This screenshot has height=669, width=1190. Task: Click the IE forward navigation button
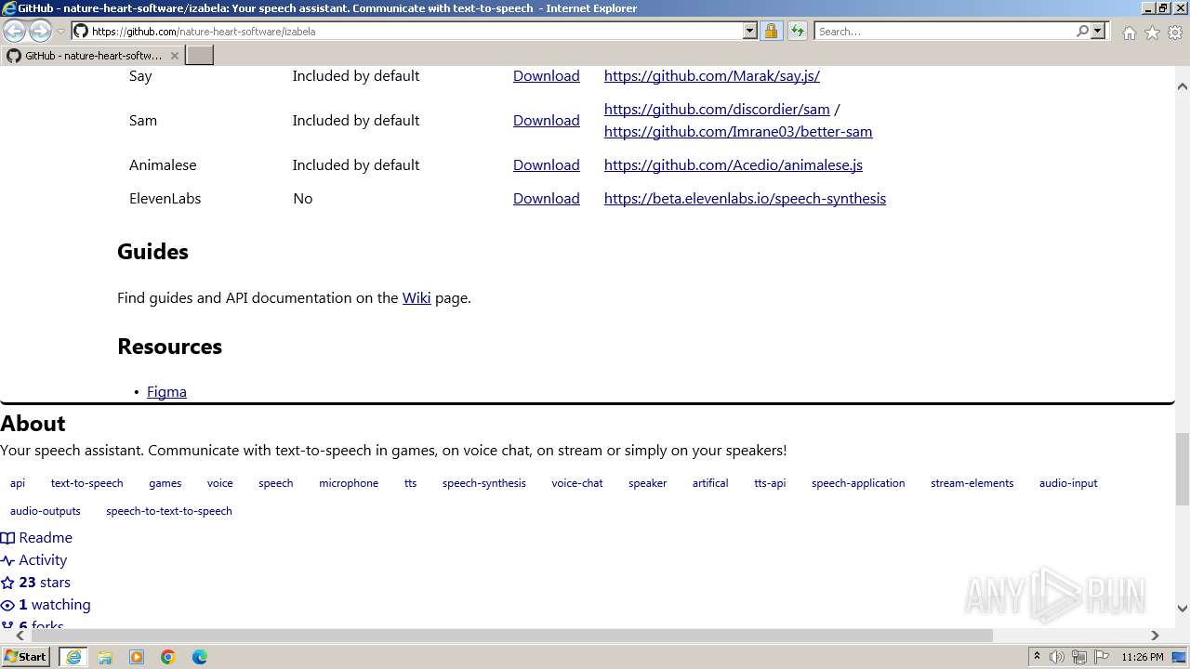coord(40,32)
